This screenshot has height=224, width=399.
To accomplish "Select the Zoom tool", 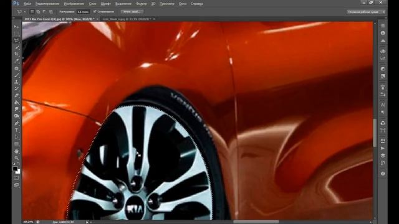I will click(17, 158).
